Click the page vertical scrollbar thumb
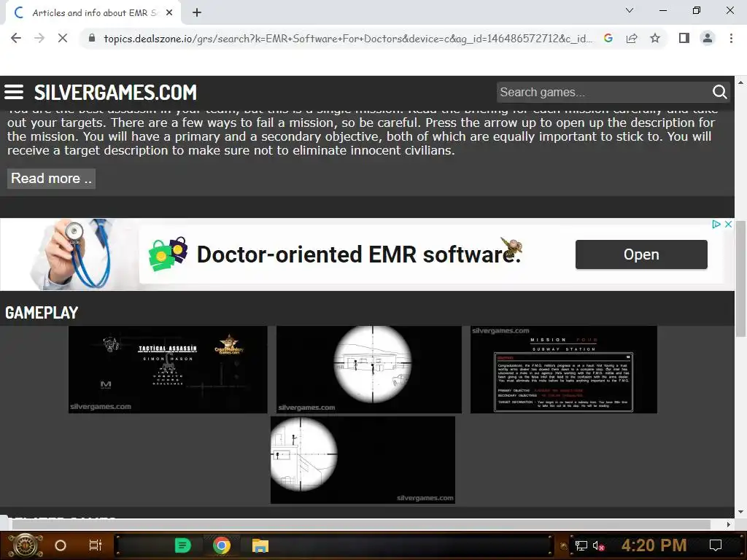This screenshot has width=747, height=560. (740, 279)
